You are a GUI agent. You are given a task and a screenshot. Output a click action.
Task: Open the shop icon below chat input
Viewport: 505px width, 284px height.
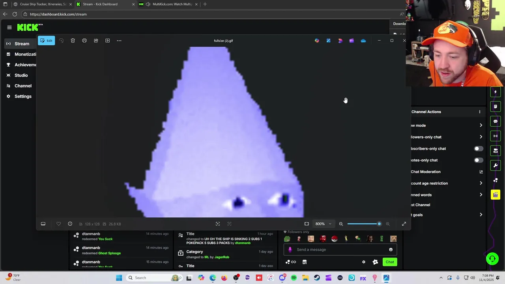305,262
